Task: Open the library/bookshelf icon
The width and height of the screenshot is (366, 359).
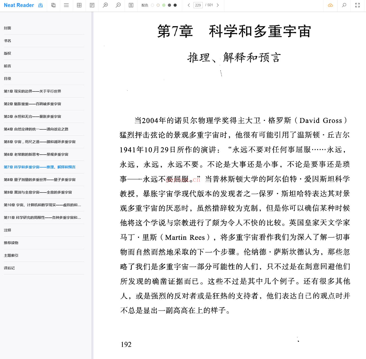Action: pos(53,5)
